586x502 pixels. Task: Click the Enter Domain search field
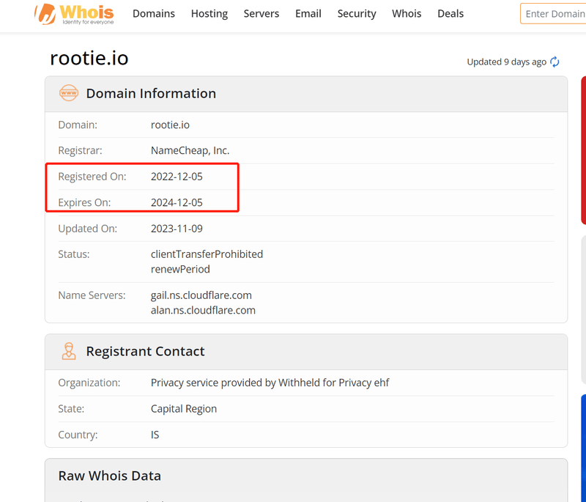553,14
